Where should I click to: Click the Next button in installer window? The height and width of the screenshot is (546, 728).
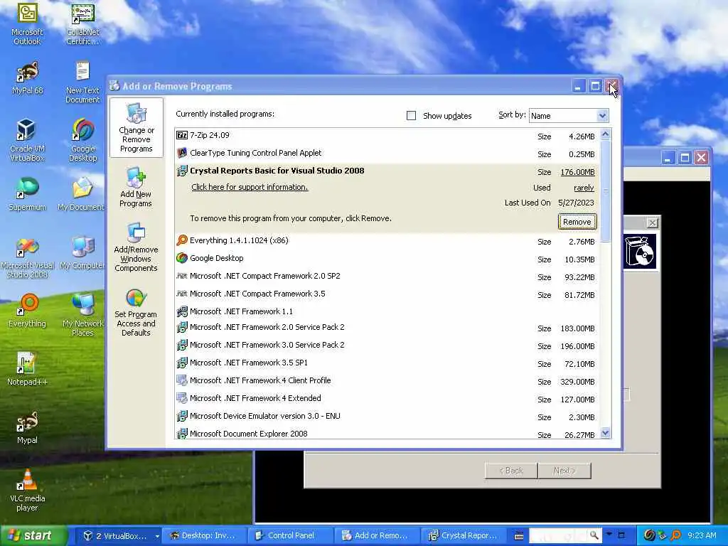(x=564, y=471)
